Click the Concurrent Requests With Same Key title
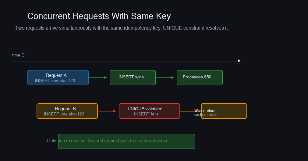Screen dimensions: 308x161 pos(99,16)
